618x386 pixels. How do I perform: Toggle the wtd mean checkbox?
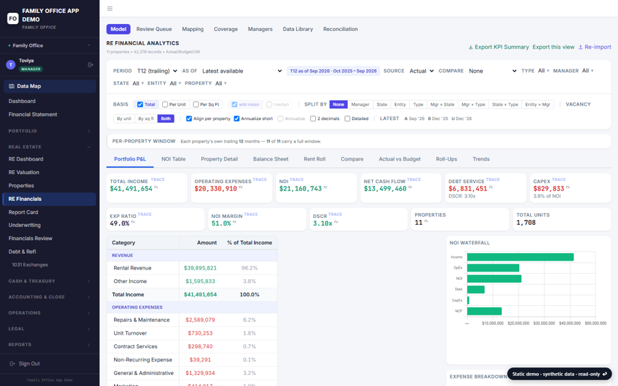[x=235, y=105]
